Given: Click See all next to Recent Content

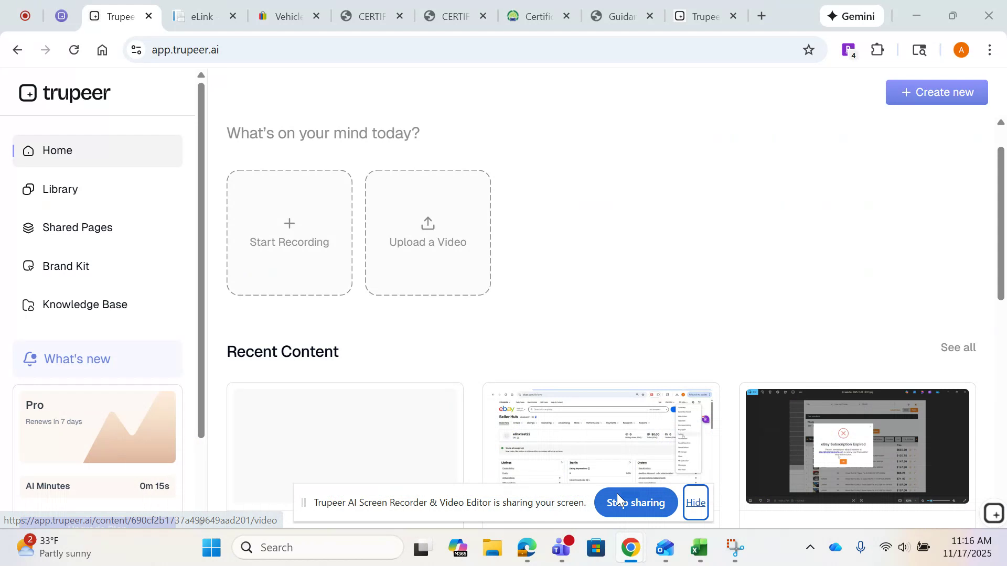Looking at the screenshot, I should pyautogui.click(x=957, y=347).
